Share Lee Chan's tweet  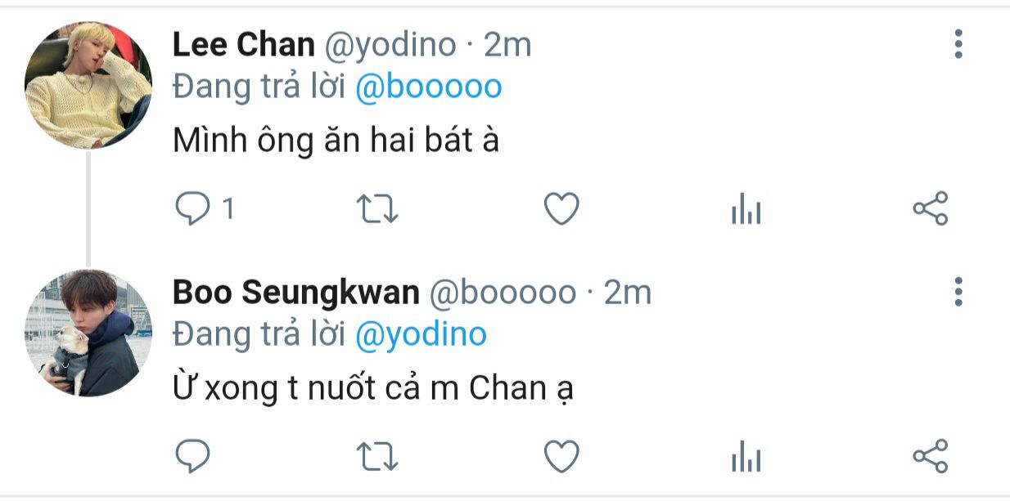[x=930, y=208]
